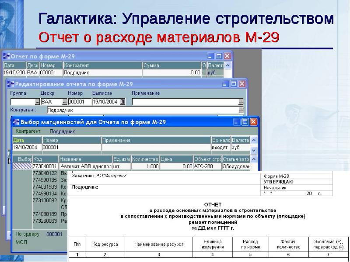Open the Дескр. lookup button next to ВАА
The image size is (350, 262).
[x=65, y=102]
